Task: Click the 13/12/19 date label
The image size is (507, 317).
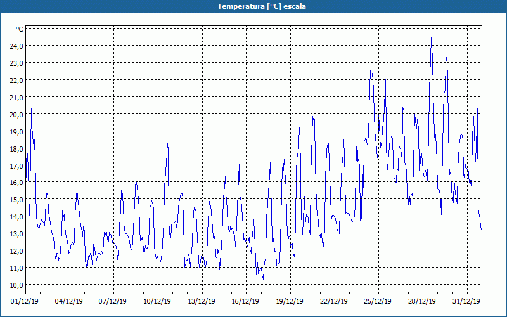Action: coord(202,301)
